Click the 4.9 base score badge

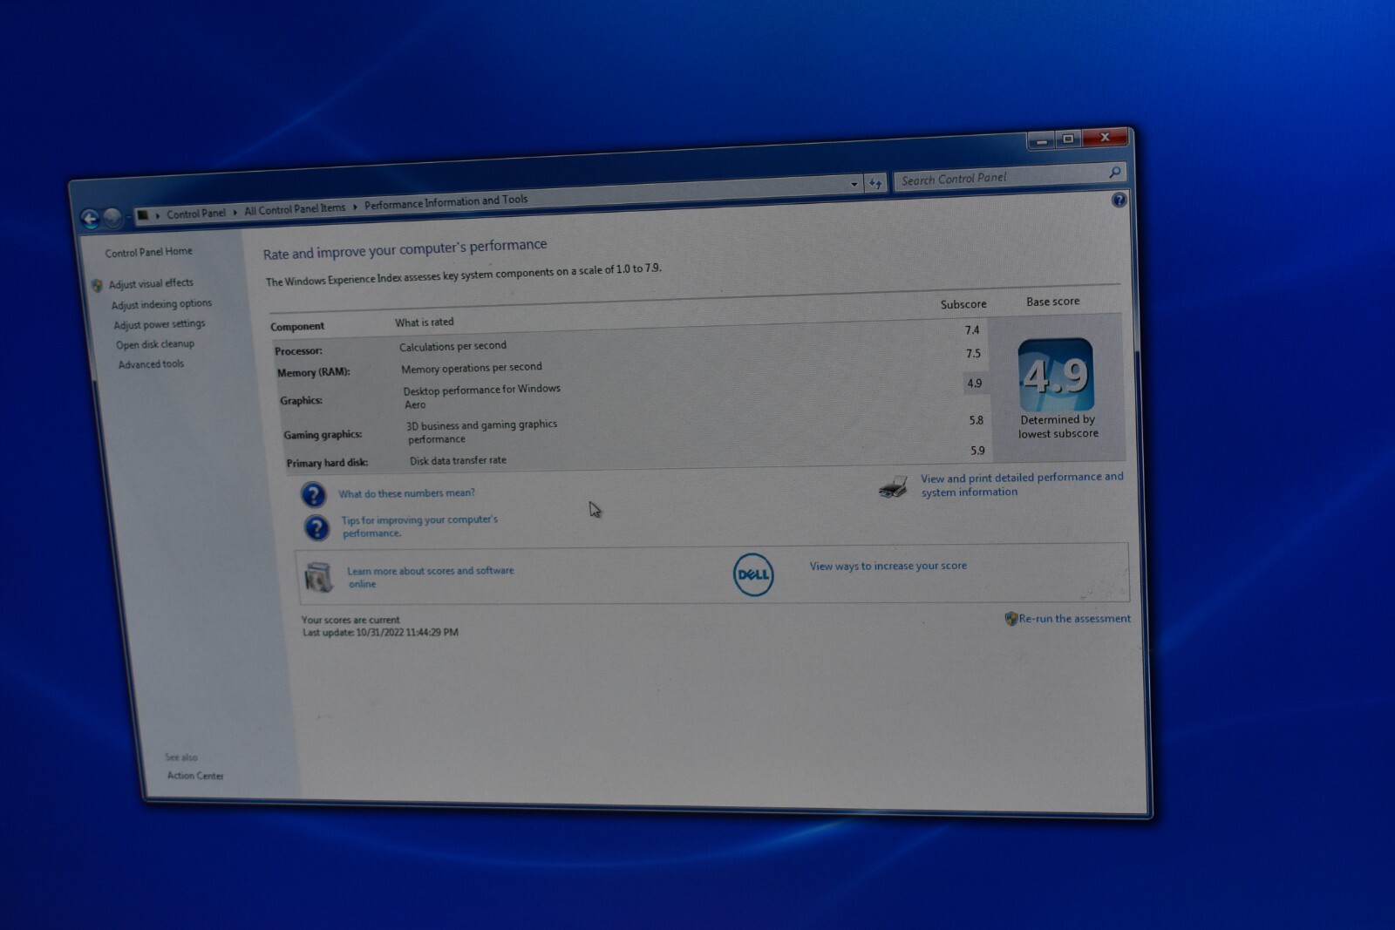(x=1056, y=375)
